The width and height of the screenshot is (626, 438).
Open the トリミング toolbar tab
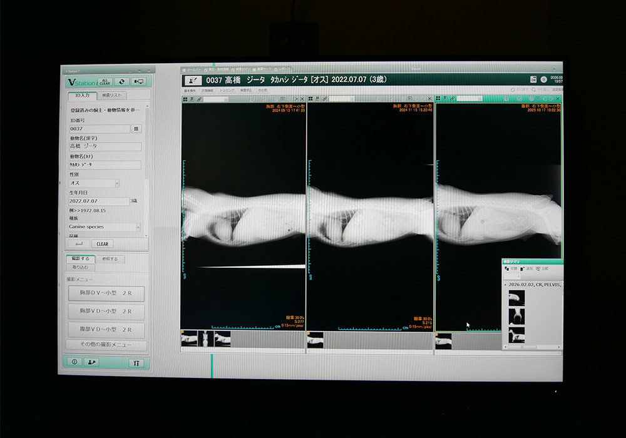[x=227, y=91]
